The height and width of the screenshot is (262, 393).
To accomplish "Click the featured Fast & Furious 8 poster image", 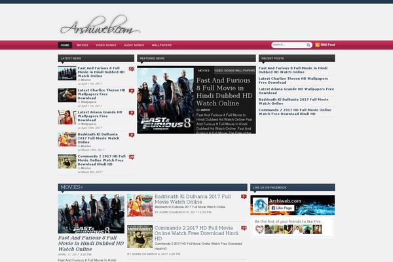I will 166,100.
